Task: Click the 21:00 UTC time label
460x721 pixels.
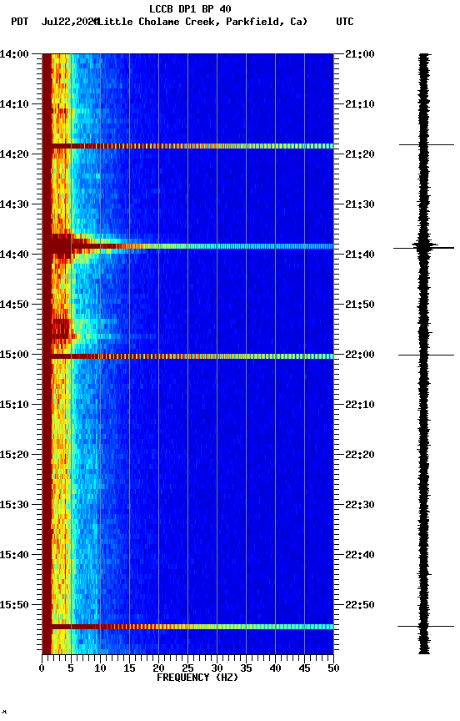Action: coord(360,54)
